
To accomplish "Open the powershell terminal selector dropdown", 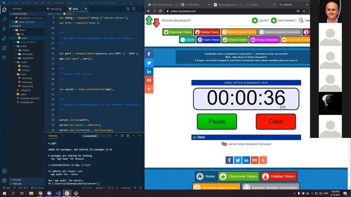I will 97,136.
